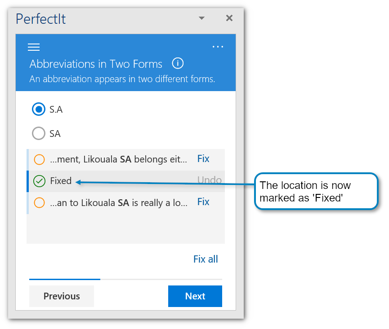Image resolution: width=389 pixels, height=329 pixels.
Task: Open the PerfectIt pane options dropdown arrow
Action: (x=201, y=18)
